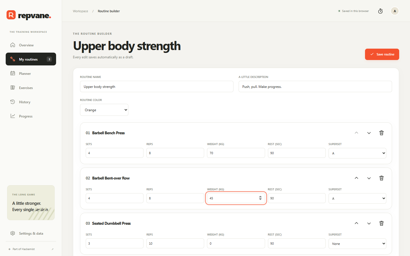Click the repvane logo
The height and width of the screenshot is (256, 410).
(x=29, y=15)
